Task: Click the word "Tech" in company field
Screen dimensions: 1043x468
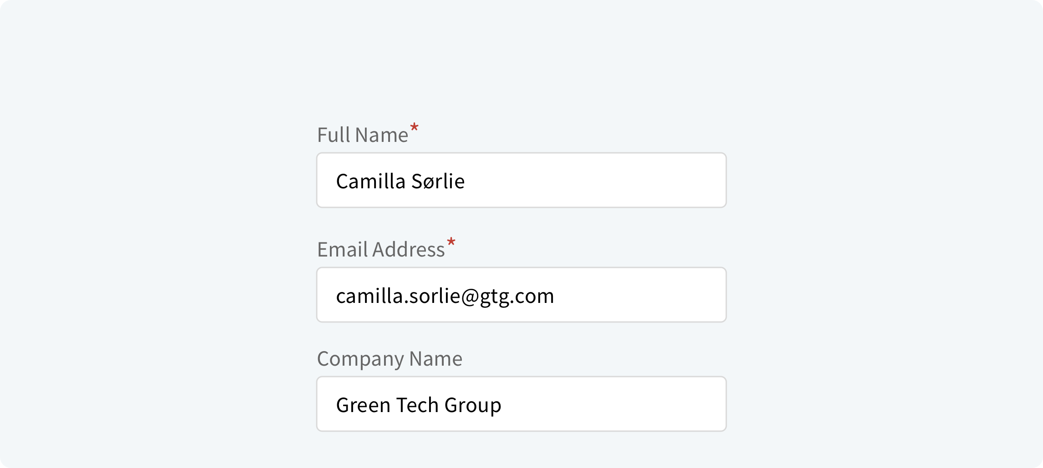Action: 417,405
